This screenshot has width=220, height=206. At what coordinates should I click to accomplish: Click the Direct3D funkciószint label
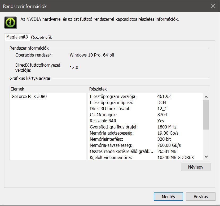coord(110,109)
